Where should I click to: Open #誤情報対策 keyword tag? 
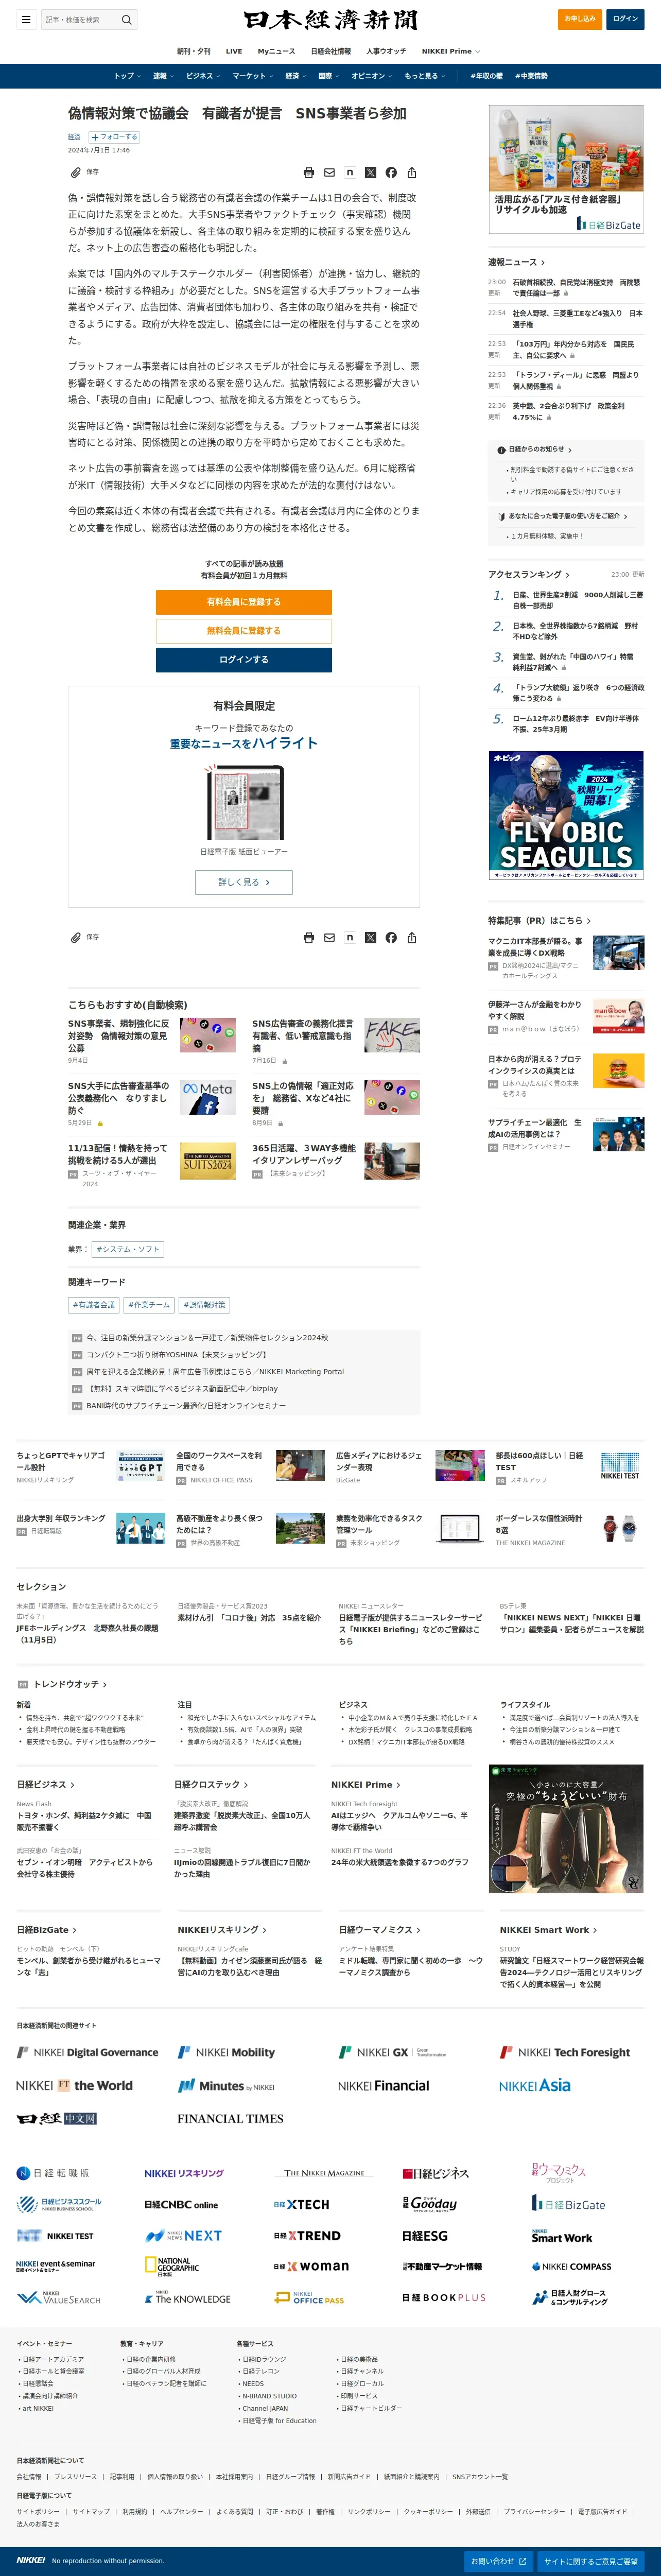[x=204, y=1305]
